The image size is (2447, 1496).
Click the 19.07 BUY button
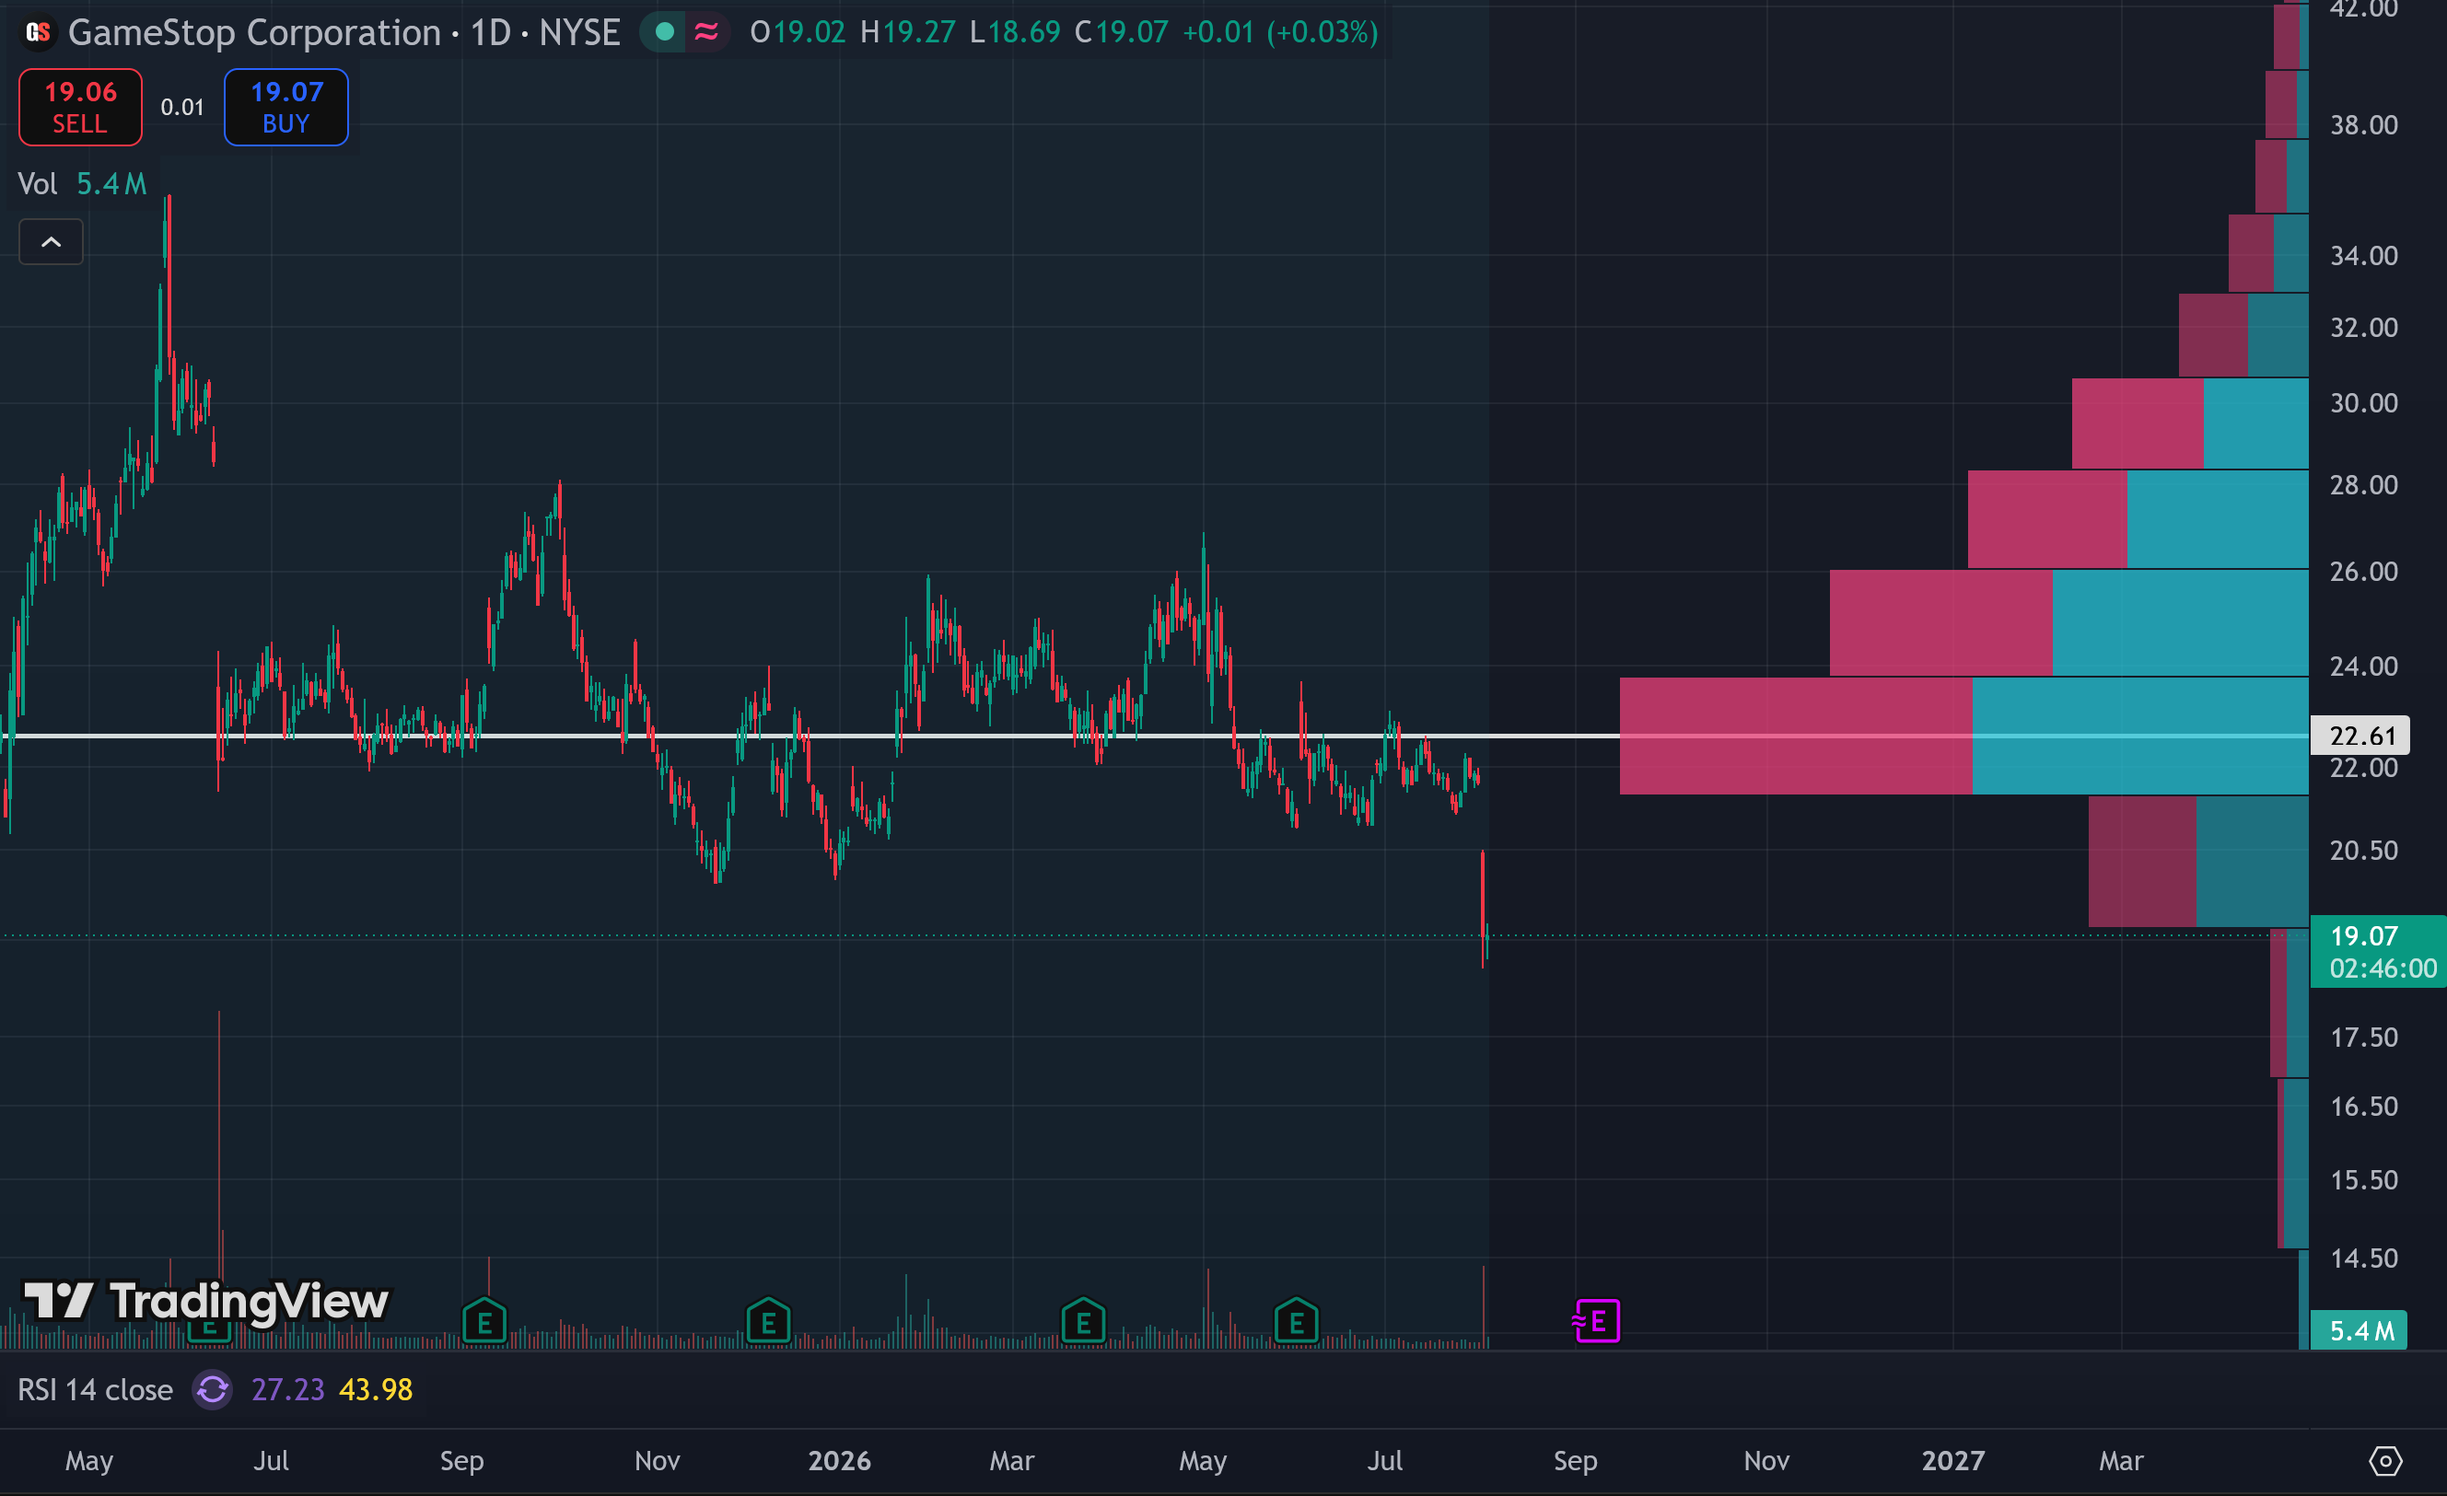[x=286, y=107]
